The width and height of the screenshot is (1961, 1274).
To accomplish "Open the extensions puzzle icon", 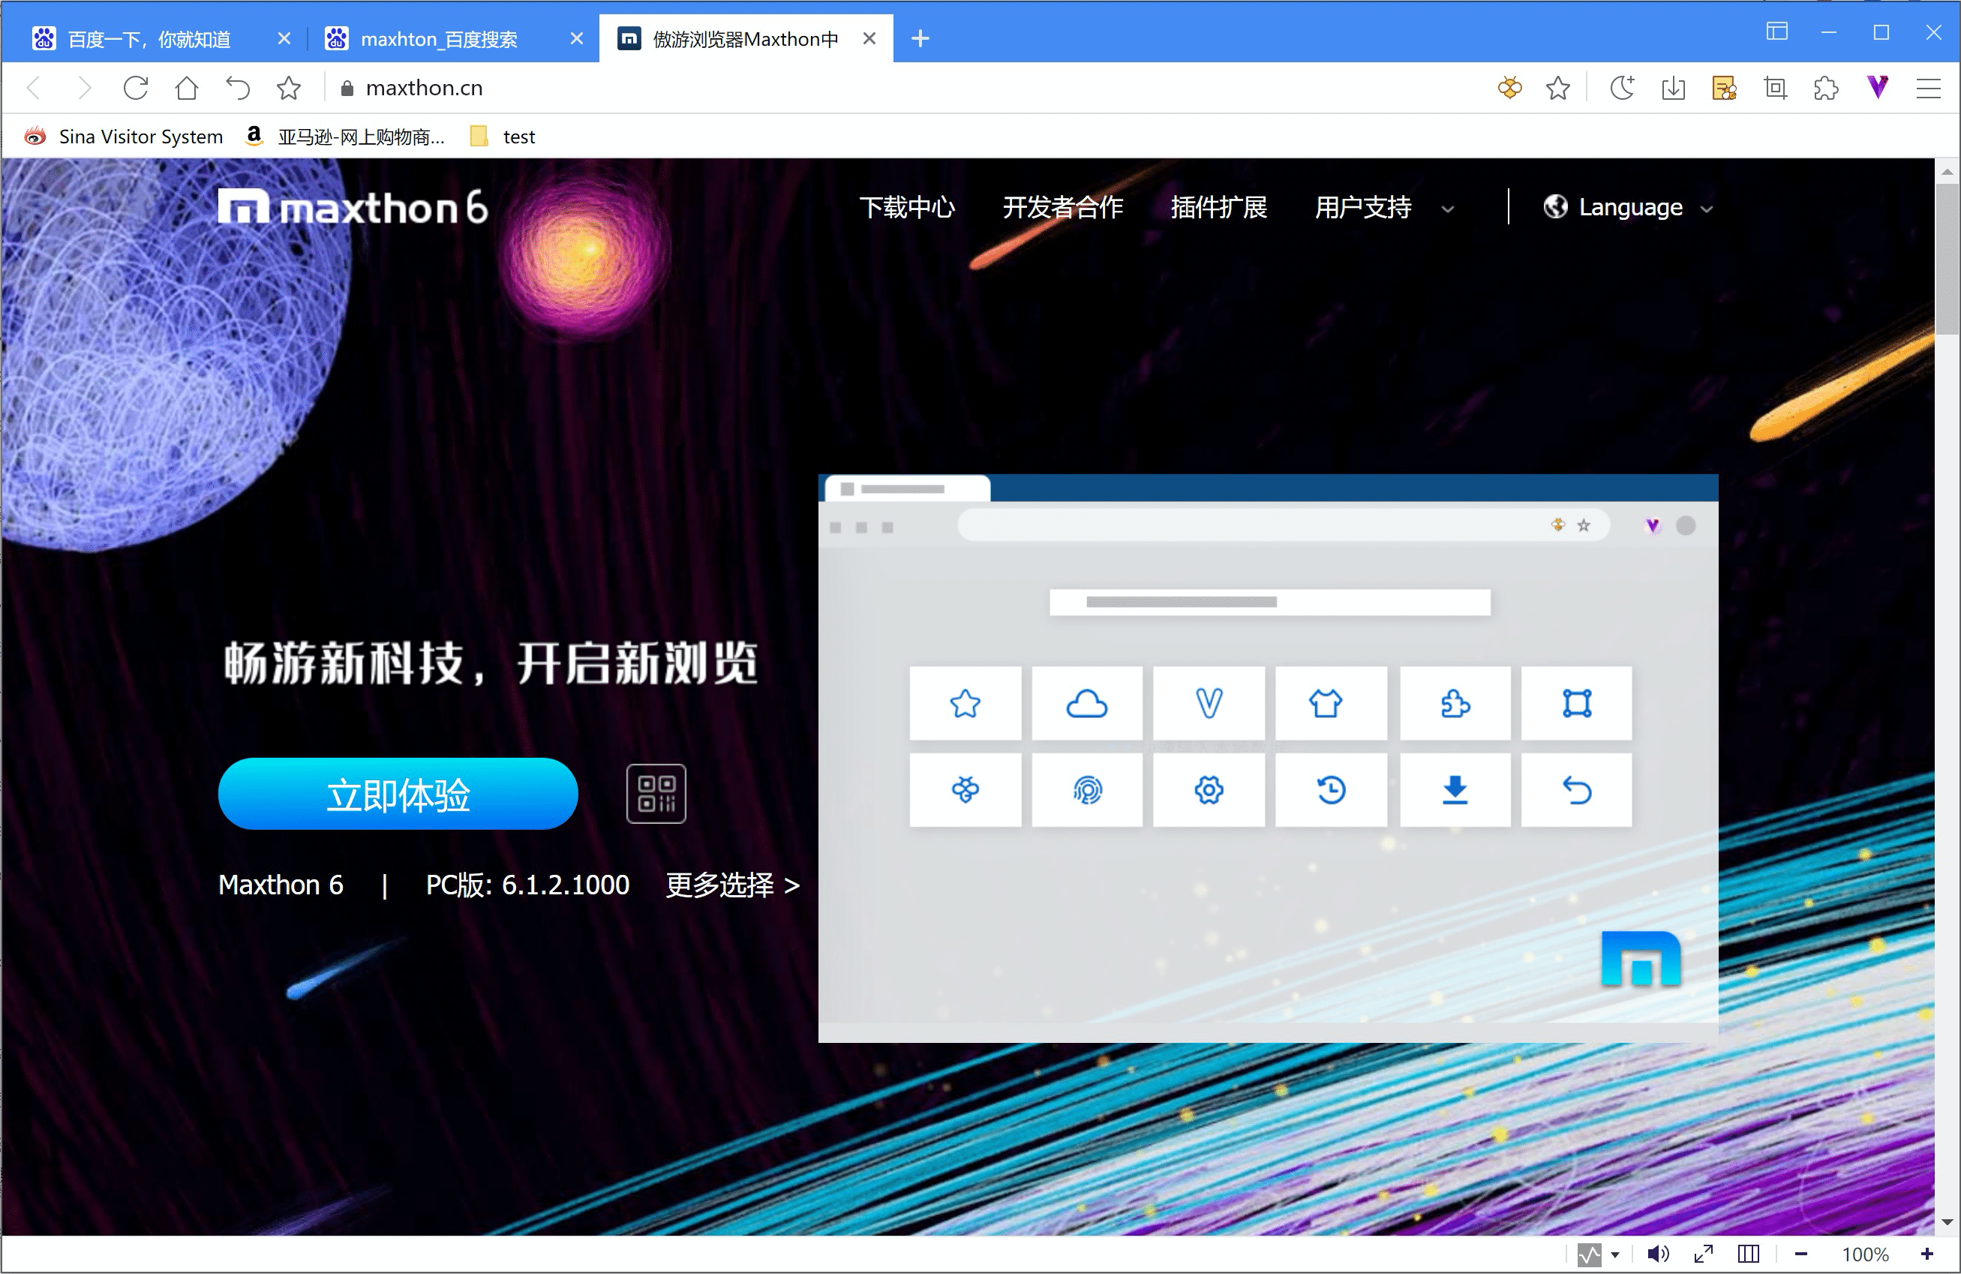I will click(x=1826, y=89).
